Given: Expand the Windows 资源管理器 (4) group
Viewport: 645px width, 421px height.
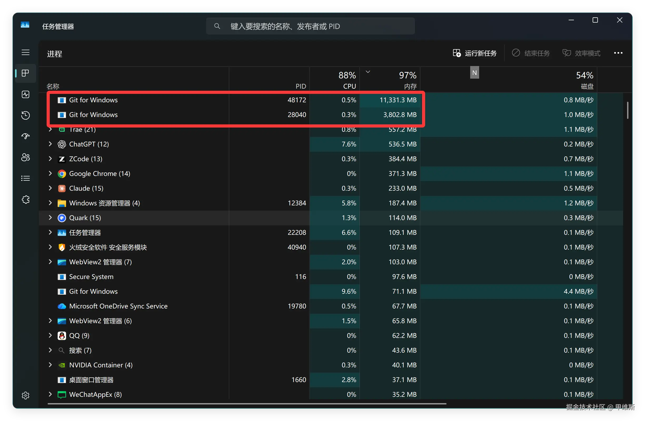Looking at the screenshot, I should click(50, 203).
